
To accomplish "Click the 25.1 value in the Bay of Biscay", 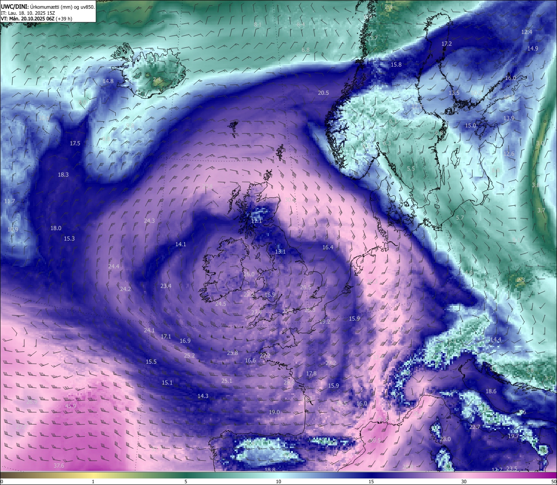I will 227,381.
